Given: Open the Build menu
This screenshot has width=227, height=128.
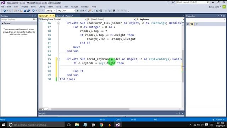Looking at the screenshot, I should point(33,7).
